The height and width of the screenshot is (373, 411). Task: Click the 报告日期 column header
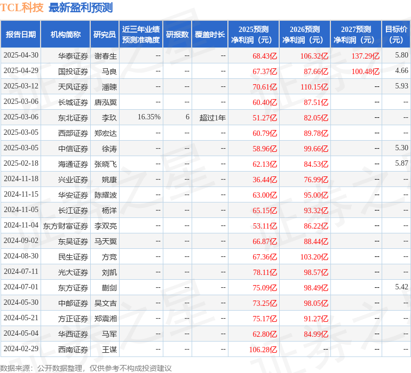[x=21, y=34]
